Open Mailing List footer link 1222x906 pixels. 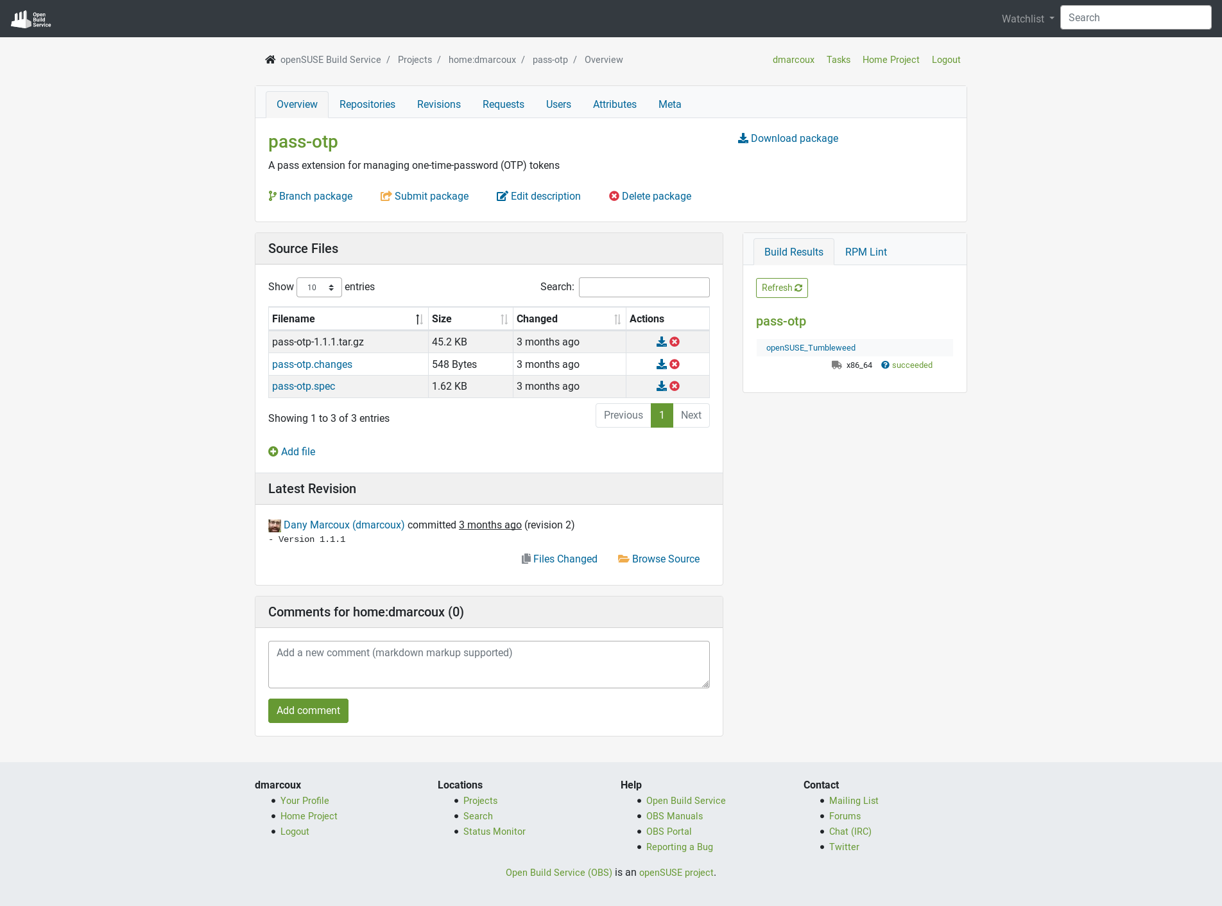[854, 801]
